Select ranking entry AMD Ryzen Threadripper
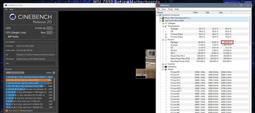This screenshot has height=113, width=255. pyautogui.click(x=29, y=89)
